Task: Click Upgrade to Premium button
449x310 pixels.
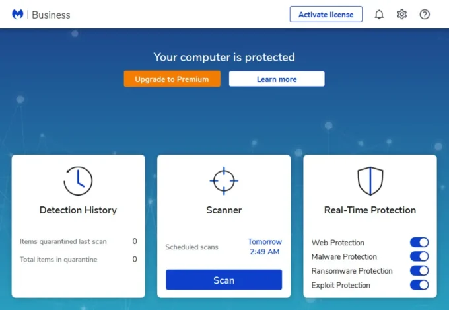Action: point(172,79)
